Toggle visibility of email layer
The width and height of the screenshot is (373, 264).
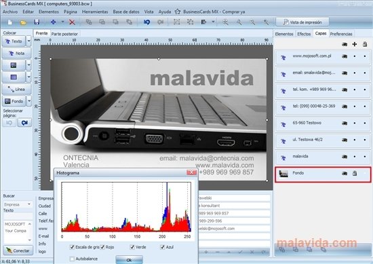345,73
